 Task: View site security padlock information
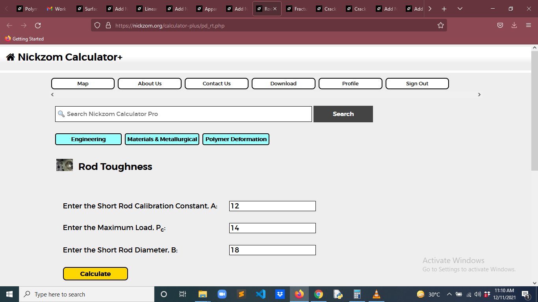click(x=108, y=26)
